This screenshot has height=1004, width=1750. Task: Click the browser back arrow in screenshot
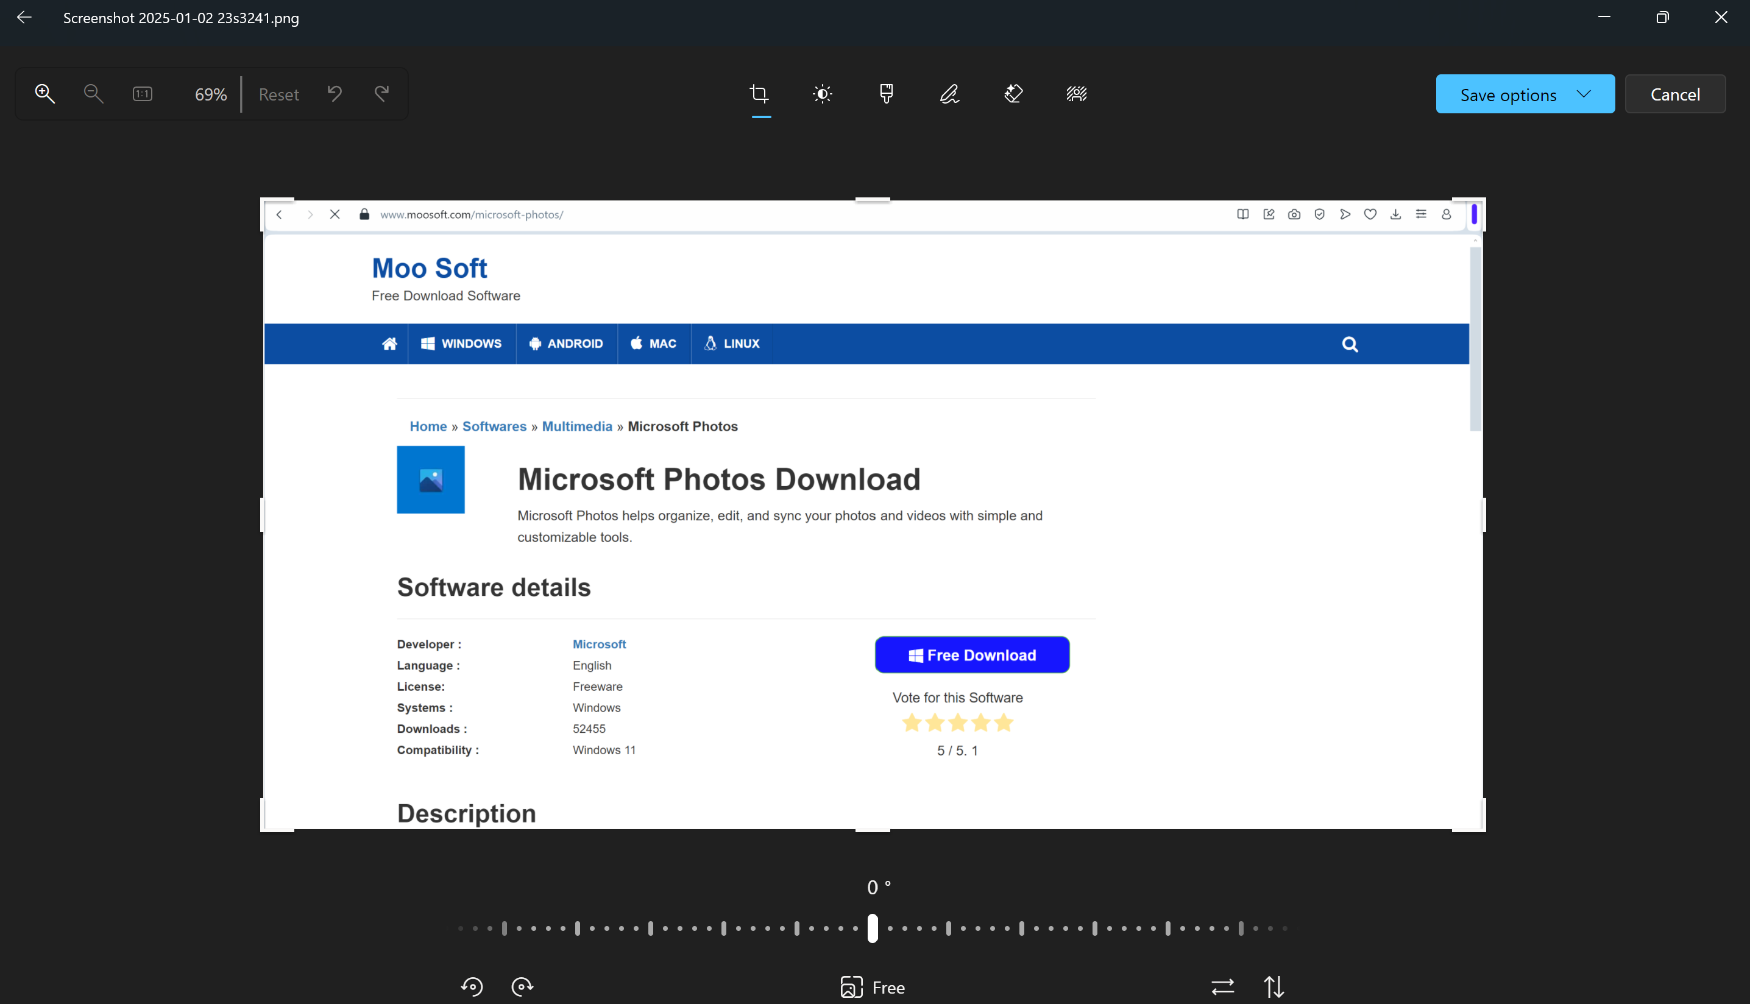[279, 214]
